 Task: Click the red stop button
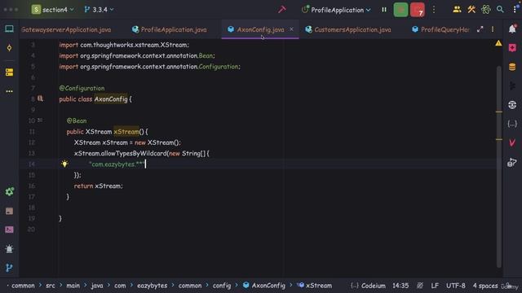point(417,10)
